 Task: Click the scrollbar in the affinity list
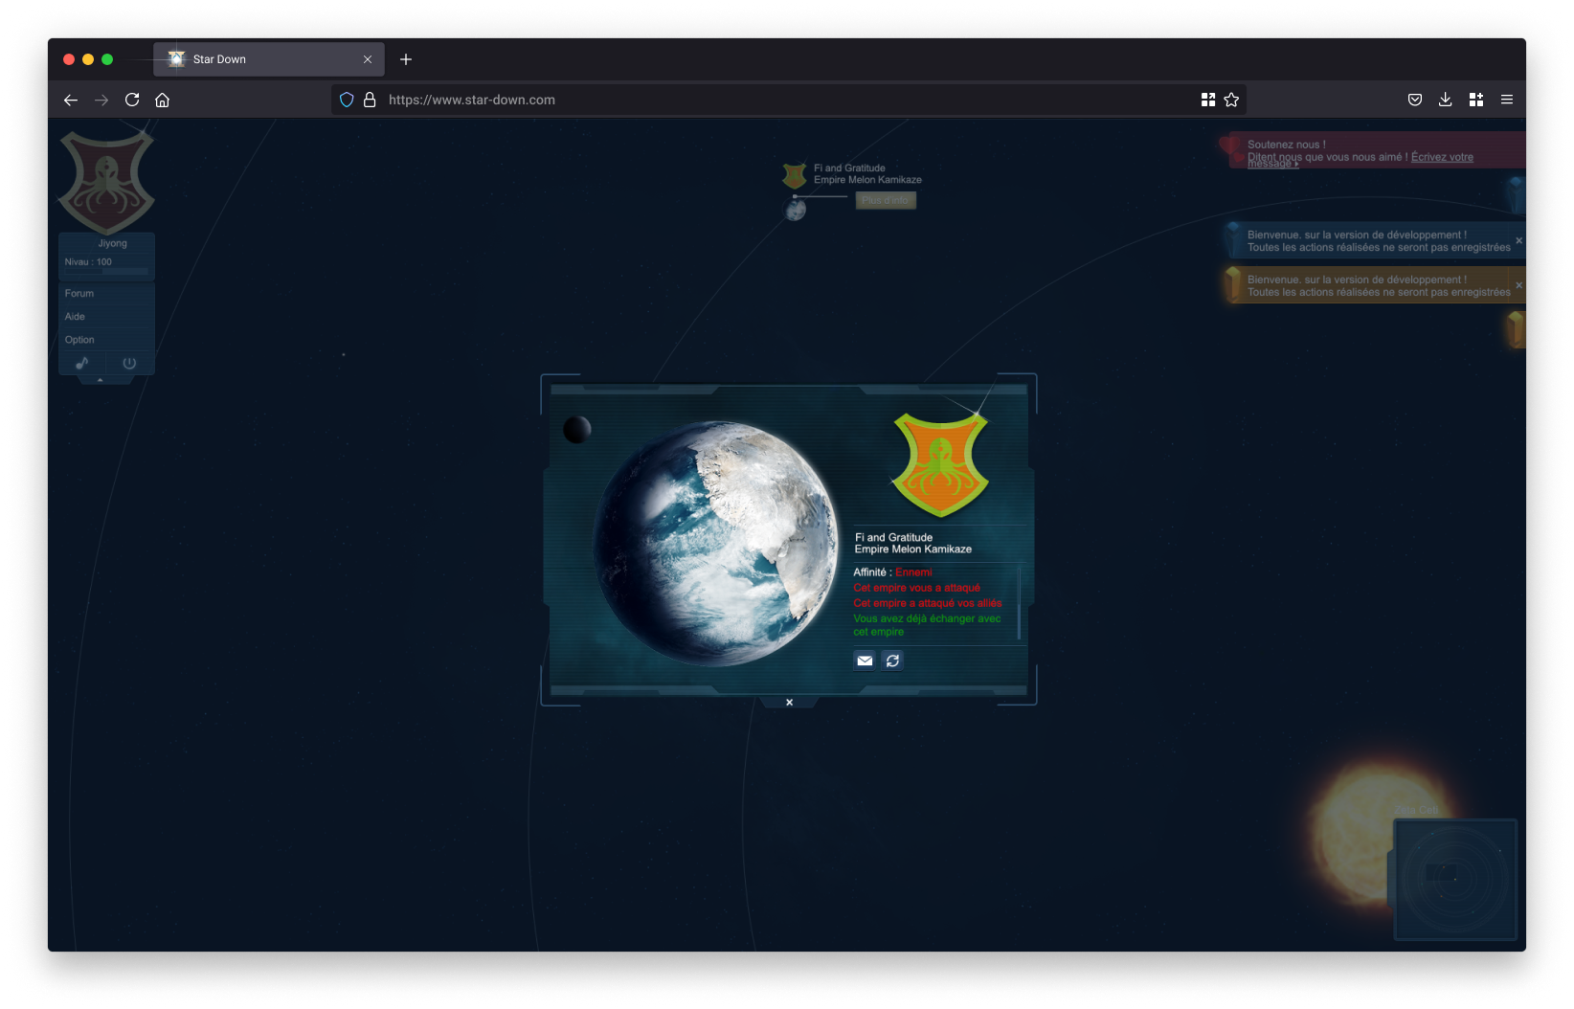(1019, 603)
